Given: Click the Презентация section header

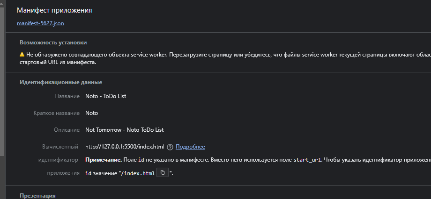Looking at the screenshot, I should (37, 196).
